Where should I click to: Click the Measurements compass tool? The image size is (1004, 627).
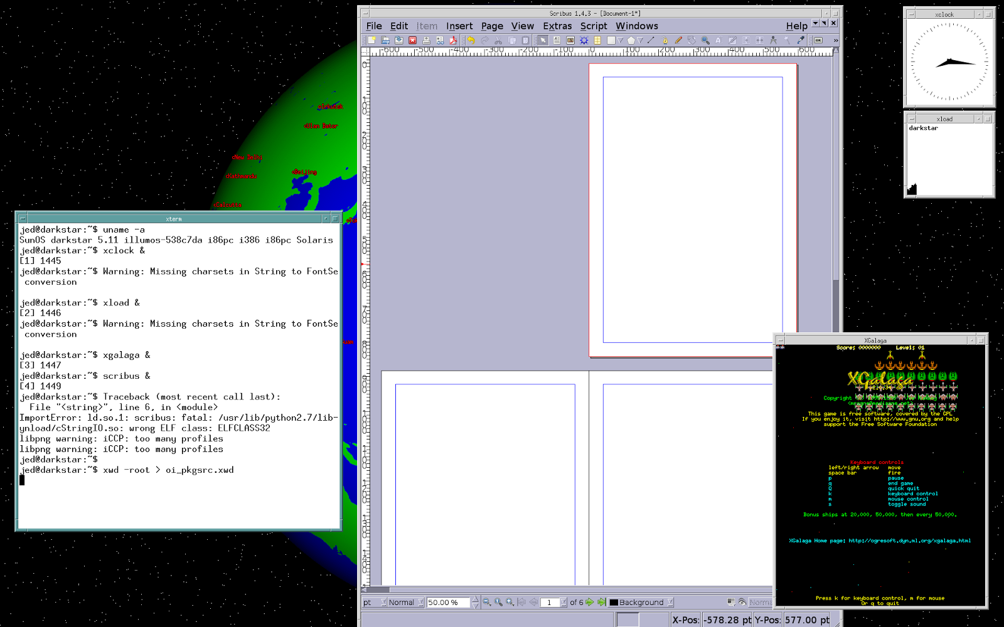pos(773,40)
